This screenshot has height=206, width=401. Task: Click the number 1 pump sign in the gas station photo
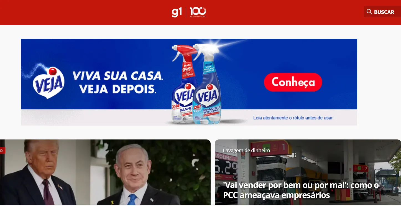[x=284, y=147]
